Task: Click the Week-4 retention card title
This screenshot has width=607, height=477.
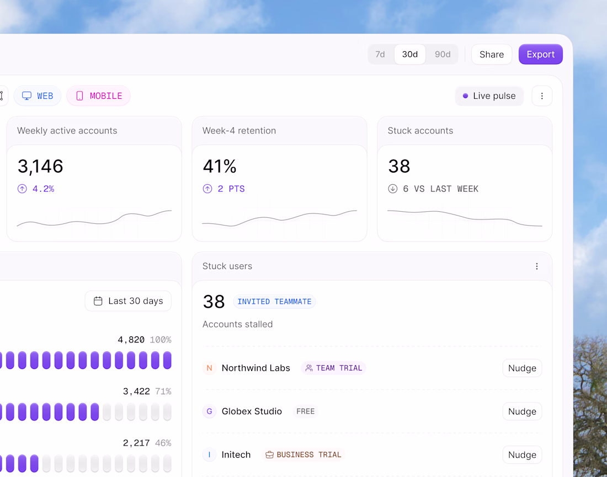Action: 239,131
